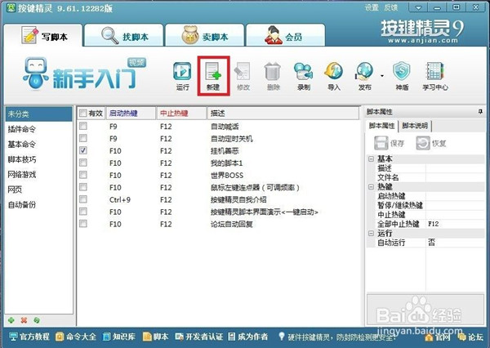Click the 自动运行 value field

[x=453, y=243]
